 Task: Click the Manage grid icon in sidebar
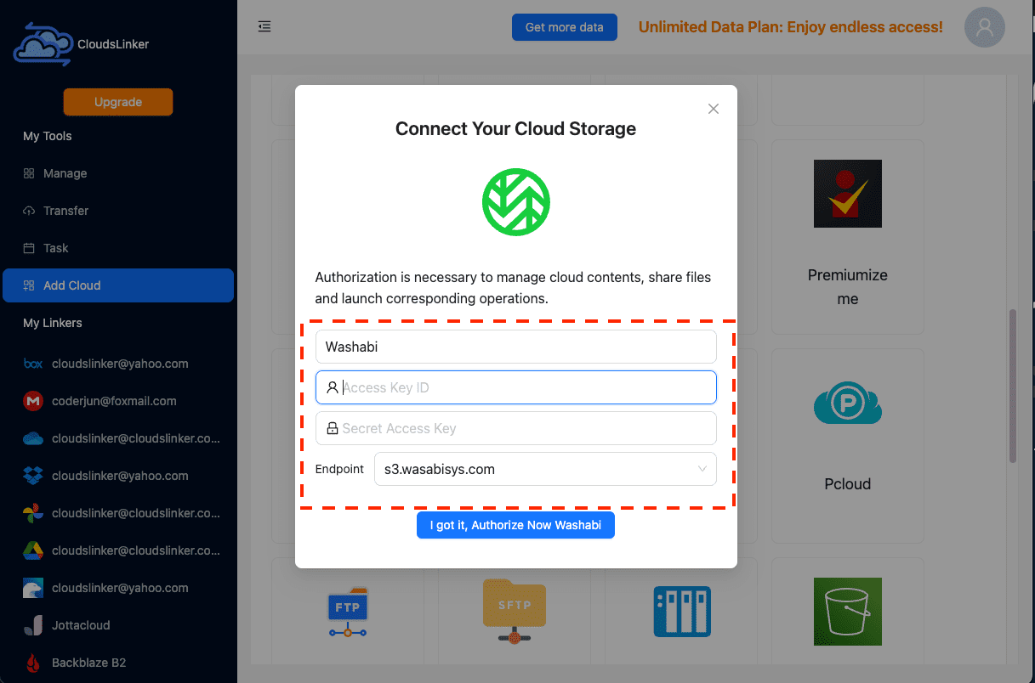(29, 173)
